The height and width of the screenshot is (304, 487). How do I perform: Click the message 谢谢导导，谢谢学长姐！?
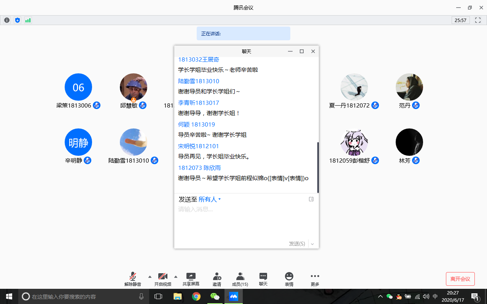(x=209, y=113)
